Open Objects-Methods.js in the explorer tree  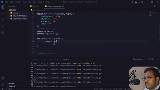pyautogui.click(x=20, y=16)
